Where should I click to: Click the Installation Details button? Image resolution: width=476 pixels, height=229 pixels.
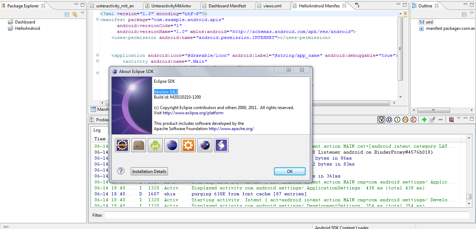point(149,171)
